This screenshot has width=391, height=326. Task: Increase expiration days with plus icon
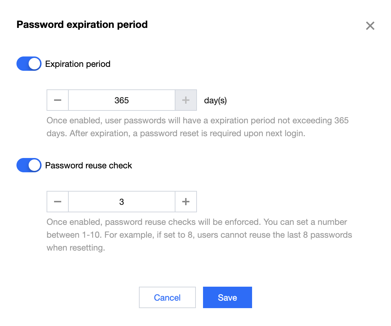[185, 100]
